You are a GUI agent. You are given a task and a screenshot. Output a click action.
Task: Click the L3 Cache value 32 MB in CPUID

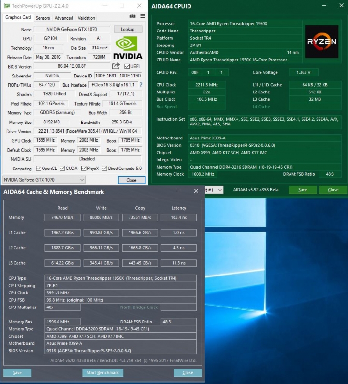(315, 99)
